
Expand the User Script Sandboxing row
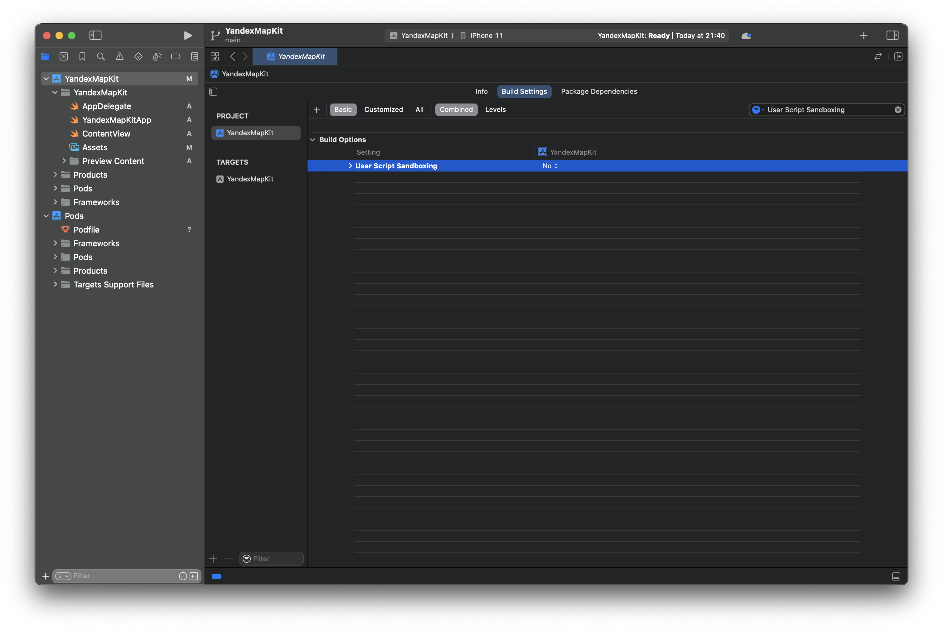(x=350, y=166)
